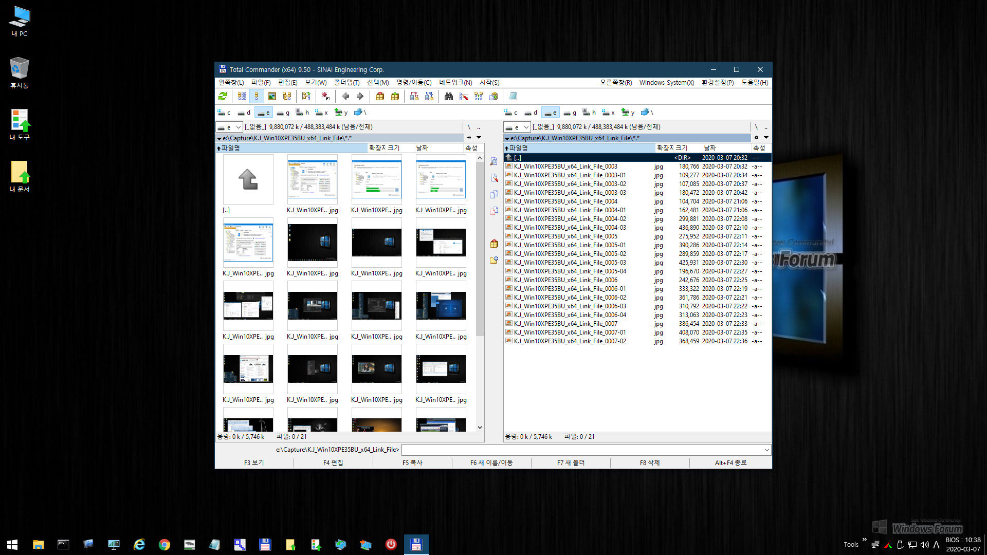
Task: Open the 보기(W) menu
Action: click(x=316, y=82)
